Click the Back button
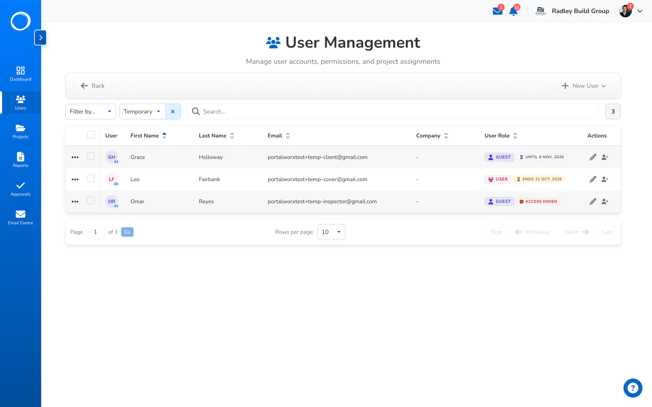 [x=93, y=86]
